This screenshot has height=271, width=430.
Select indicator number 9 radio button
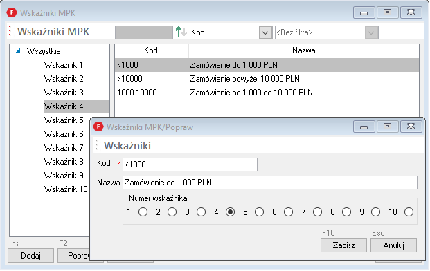coord(375,212)
